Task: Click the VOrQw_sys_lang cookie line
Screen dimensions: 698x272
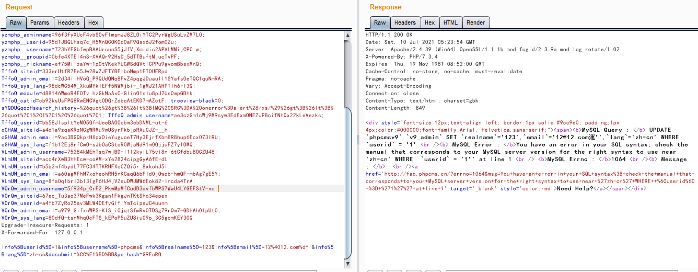Action: (97, 218)
